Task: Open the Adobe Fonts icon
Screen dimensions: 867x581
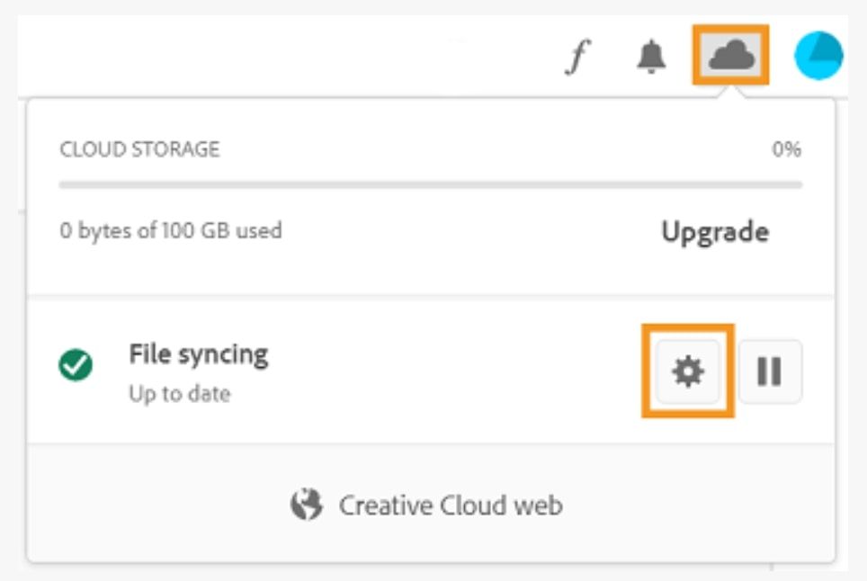Action: tap(577, 58)
